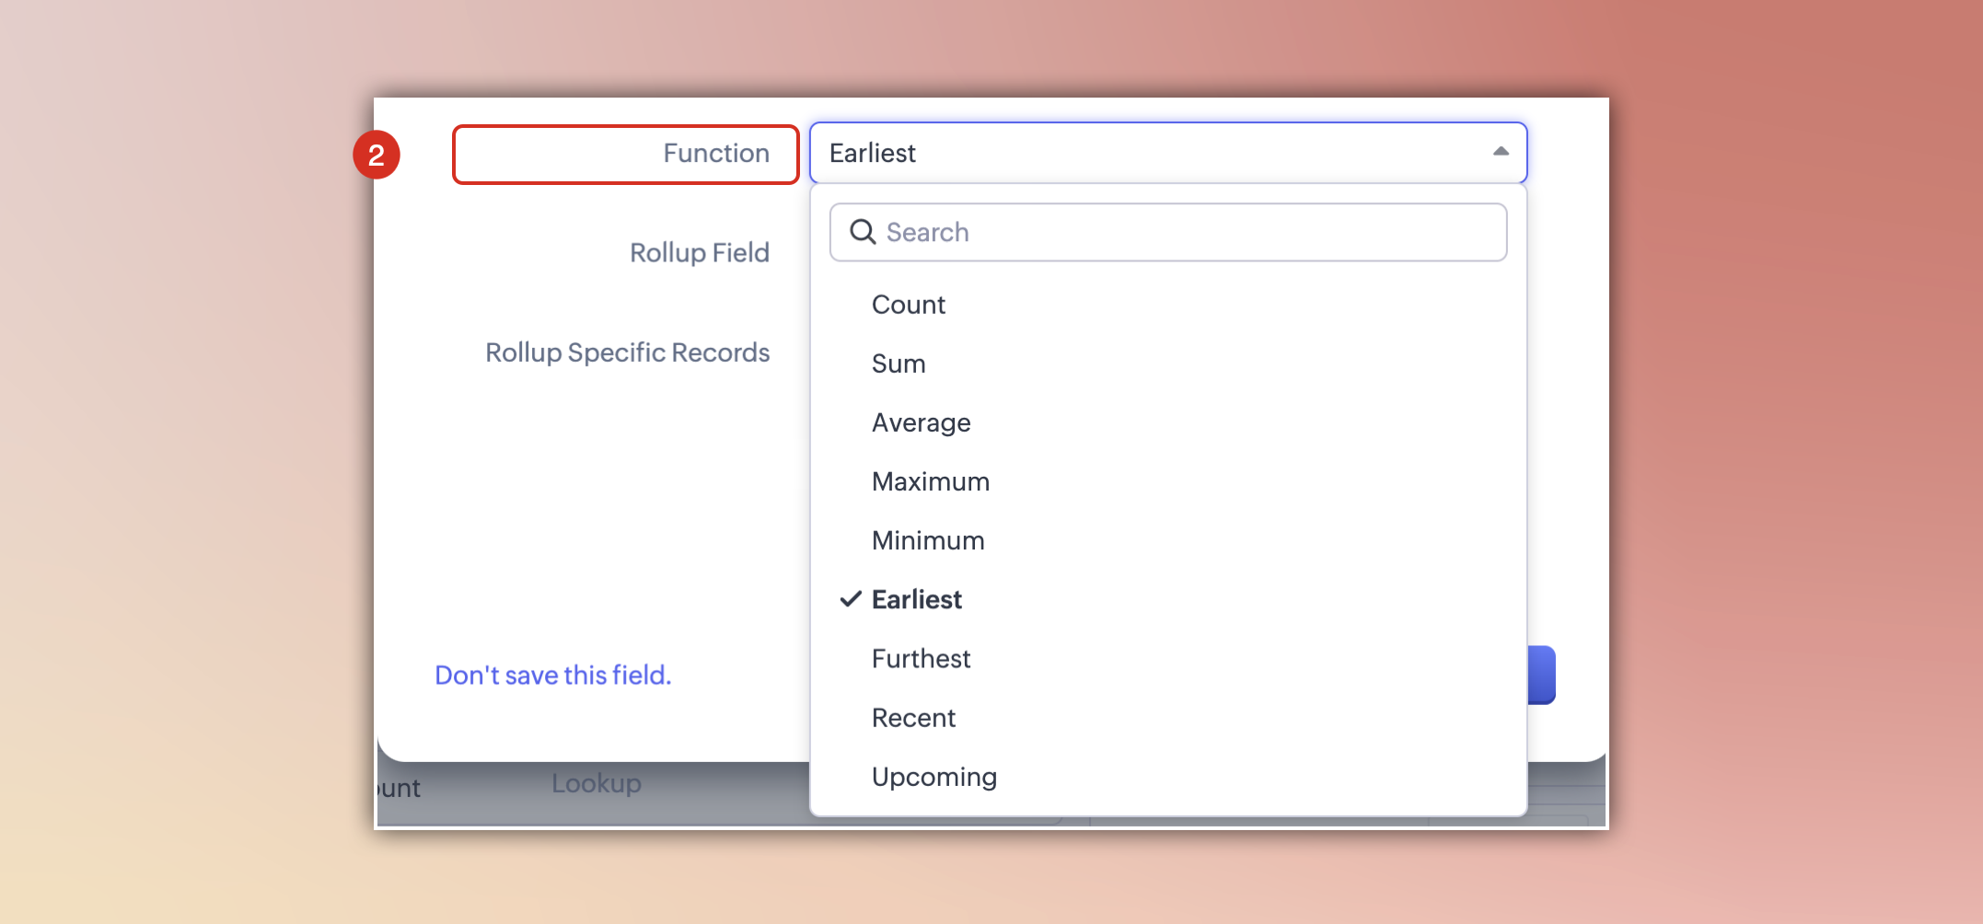Choose Minimum from the function list
This screenshot has height=924, width=1983.
point(928,540)
